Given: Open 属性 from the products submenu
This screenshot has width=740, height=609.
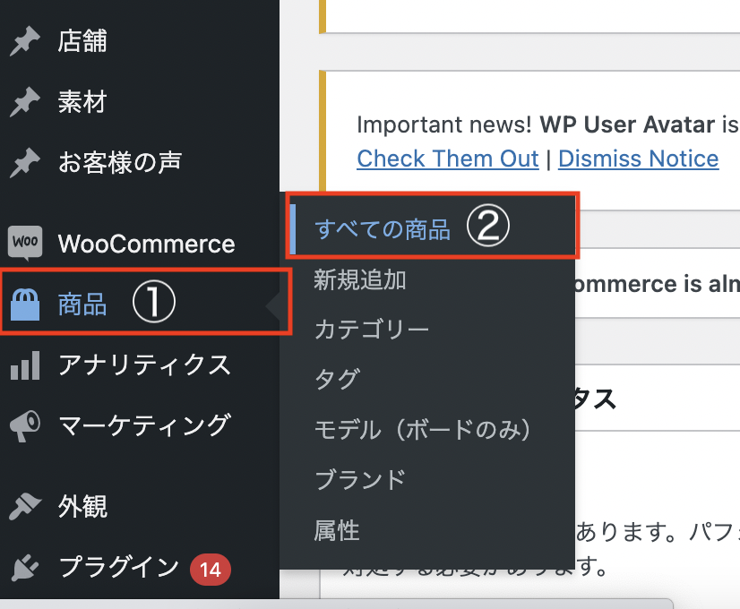Looking at the screenshot, I should point(337,530).
